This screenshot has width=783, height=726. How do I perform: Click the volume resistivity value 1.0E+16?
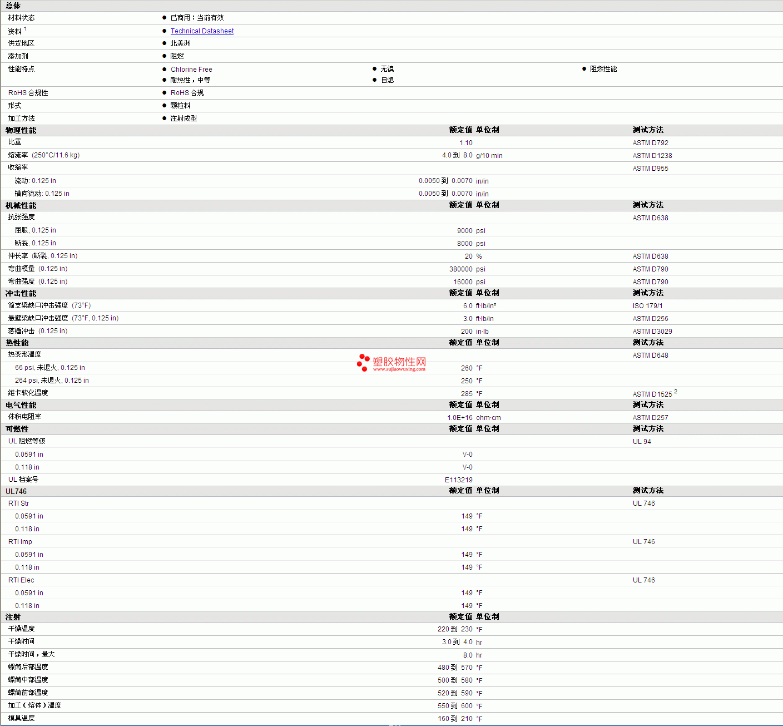pyautogui.click(x=460, y=418)
